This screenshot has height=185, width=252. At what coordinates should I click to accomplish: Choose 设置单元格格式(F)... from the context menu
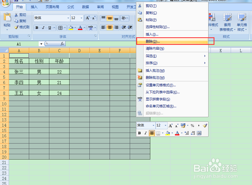[x=172, y=85]
